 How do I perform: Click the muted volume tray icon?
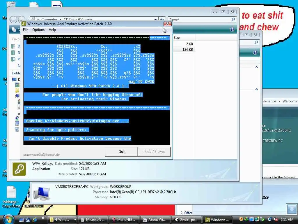point(276,219)
